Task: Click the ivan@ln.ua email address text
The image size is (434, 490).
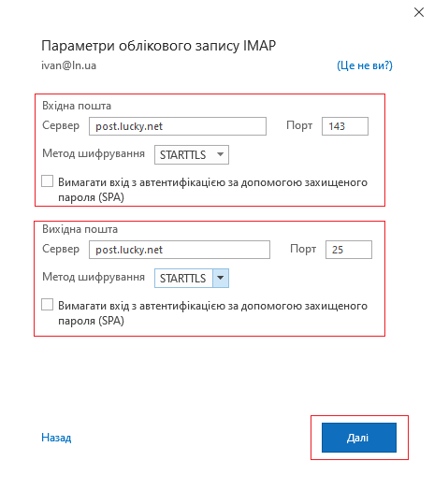Action: pyautogui.click(x=69, y=65)
